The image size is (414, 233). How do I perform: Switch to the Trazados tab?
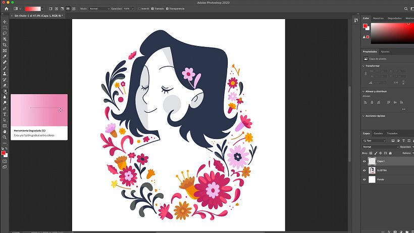(x=392, y=133)
